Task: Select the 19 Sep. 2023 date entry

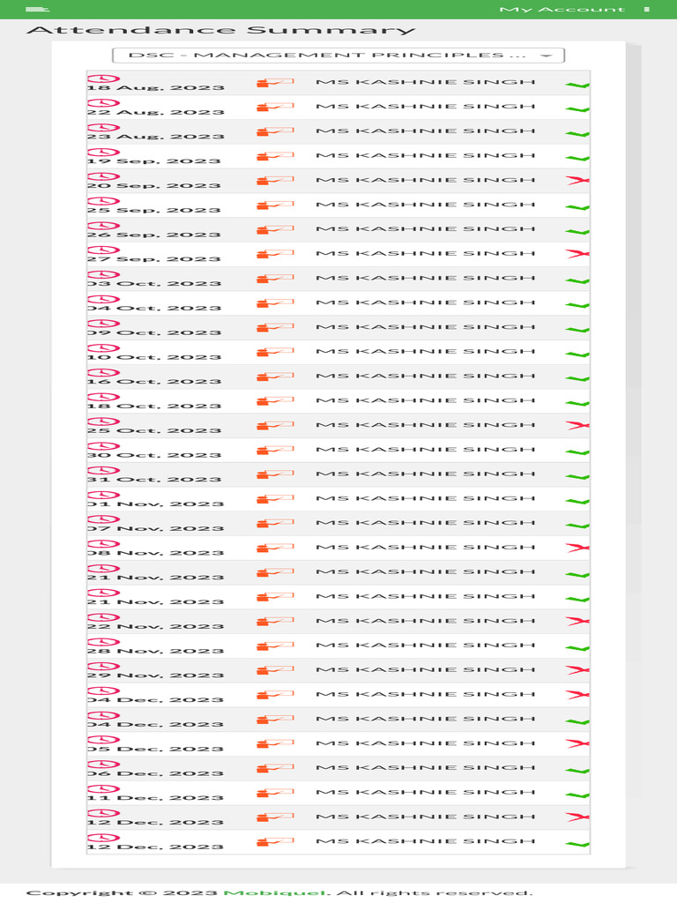Action: [154, 161]
